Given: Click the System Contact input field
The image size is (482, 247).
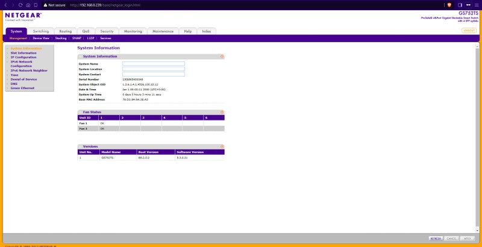Looking at the screenshot, I should click(x=154, y=74).
